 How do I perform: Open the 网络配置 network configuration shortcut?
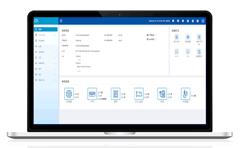[x=188, y=37]
